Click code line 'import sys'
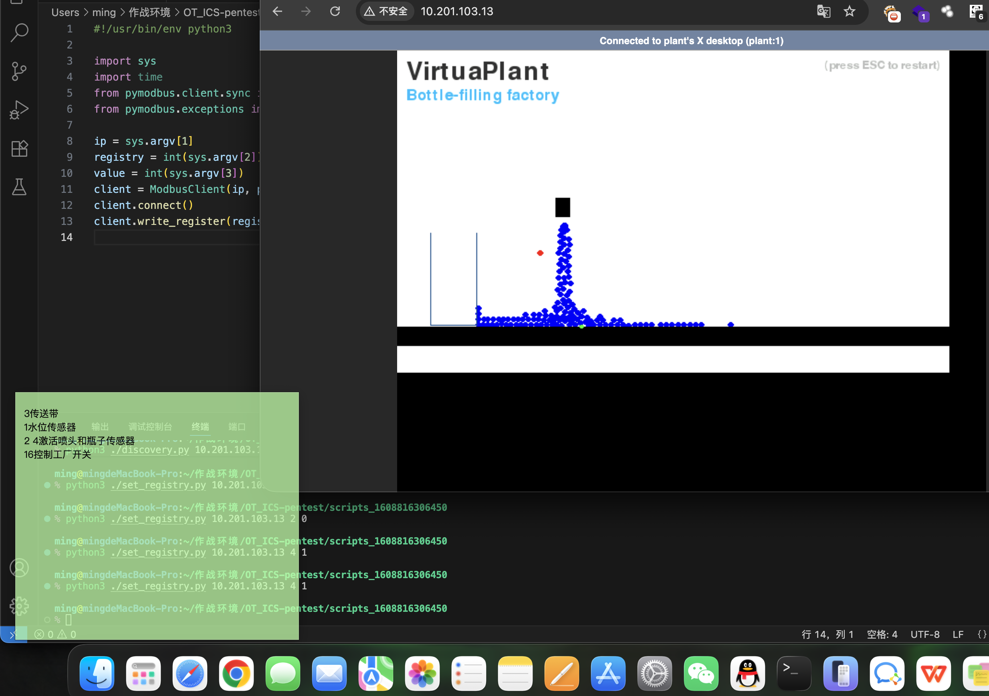This screenshot has height=696, width=989. (125, 61)
